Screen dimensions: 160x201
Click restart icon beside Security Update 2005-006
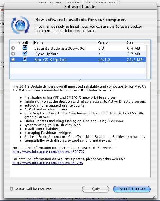click(13, 48)
